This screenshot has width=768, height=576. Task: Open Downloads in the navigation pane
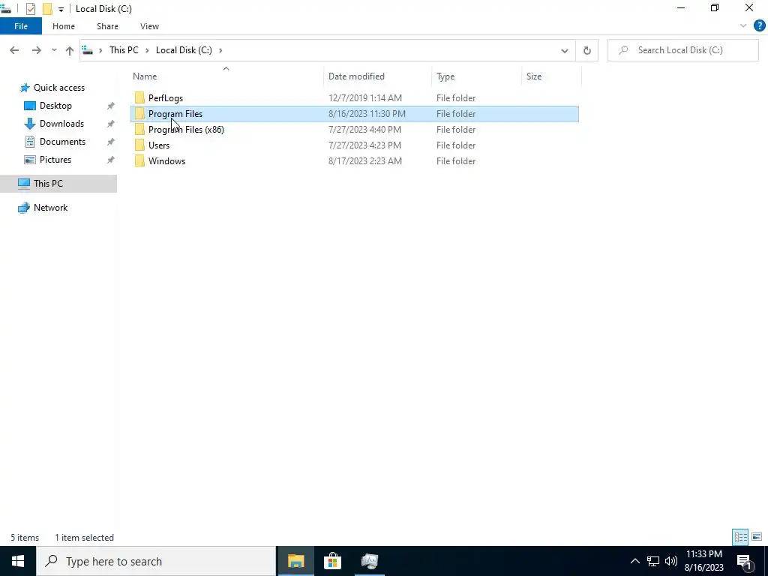[61, 124]
